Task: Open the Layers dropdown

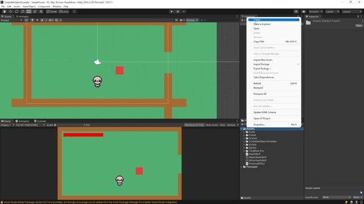Action: [x=332, y=11]
